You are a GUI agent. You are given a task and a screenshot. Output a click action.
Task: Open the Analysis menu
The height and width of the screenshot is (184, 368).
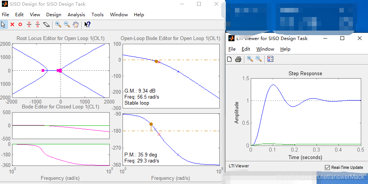click(76, 14)
